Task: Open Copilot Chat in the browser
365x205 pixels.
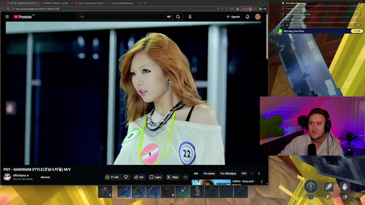Action: (x=263, y=9)
